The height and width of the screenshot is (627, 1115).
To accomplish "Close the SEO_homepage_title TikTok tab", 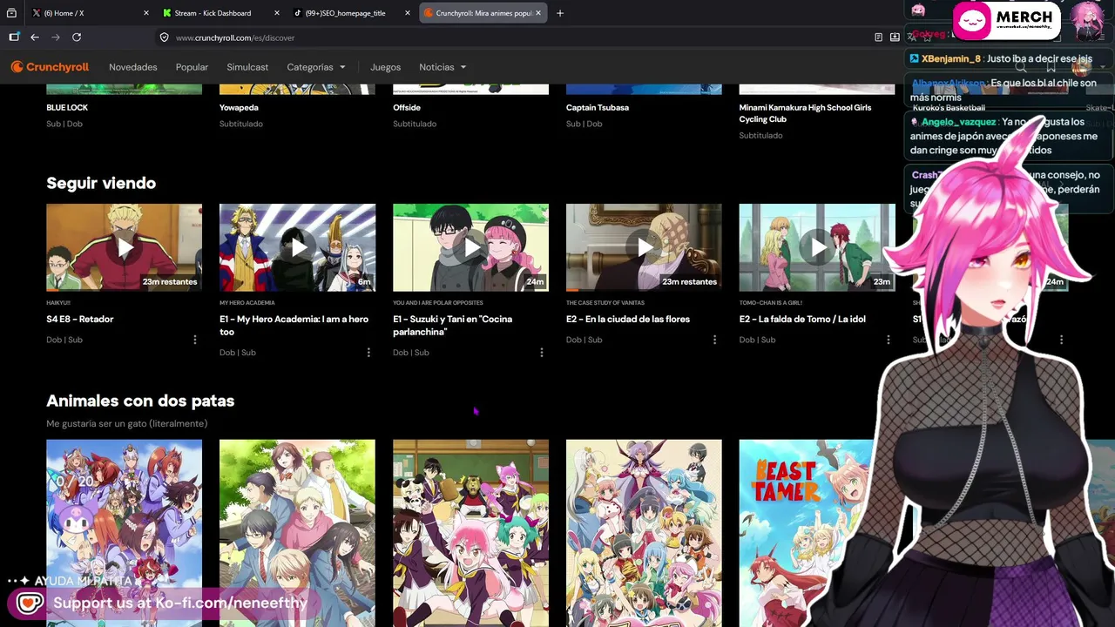I will tap(407, 13).
